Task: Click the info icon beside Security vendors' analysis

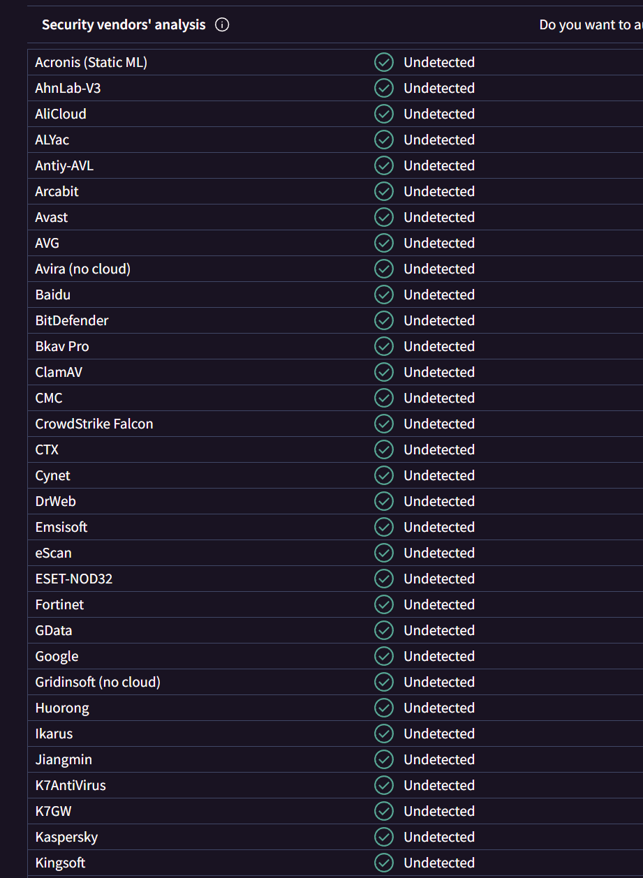Action: click(222, 25)
